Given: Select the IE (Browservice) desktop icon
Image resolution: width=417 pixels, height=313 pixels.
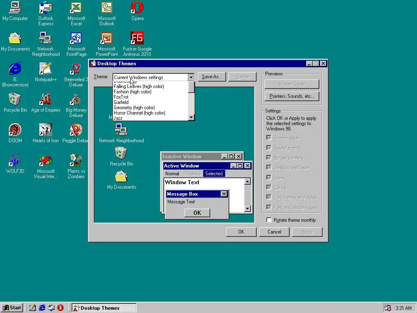Looking at the screenshot, I should pyautogui.click(x=15, y=75).
